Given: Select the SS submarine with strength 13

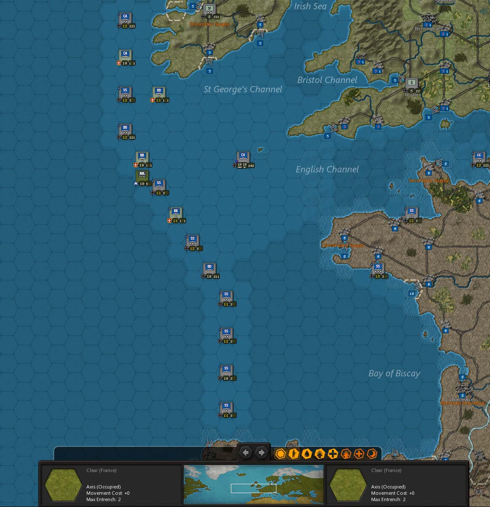Looking at the screenshot, I should (x=378, y=270).
